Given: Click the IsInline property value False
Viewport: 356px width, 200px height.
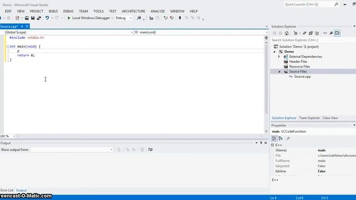Looking at the screenshot, I should 322,171.
